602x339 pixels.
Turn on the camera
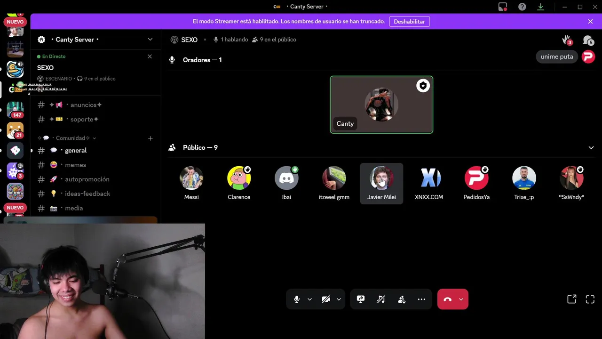point(325,299)
